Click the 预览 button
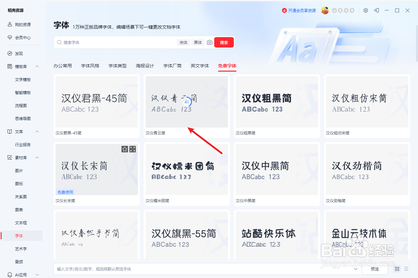 375,269
